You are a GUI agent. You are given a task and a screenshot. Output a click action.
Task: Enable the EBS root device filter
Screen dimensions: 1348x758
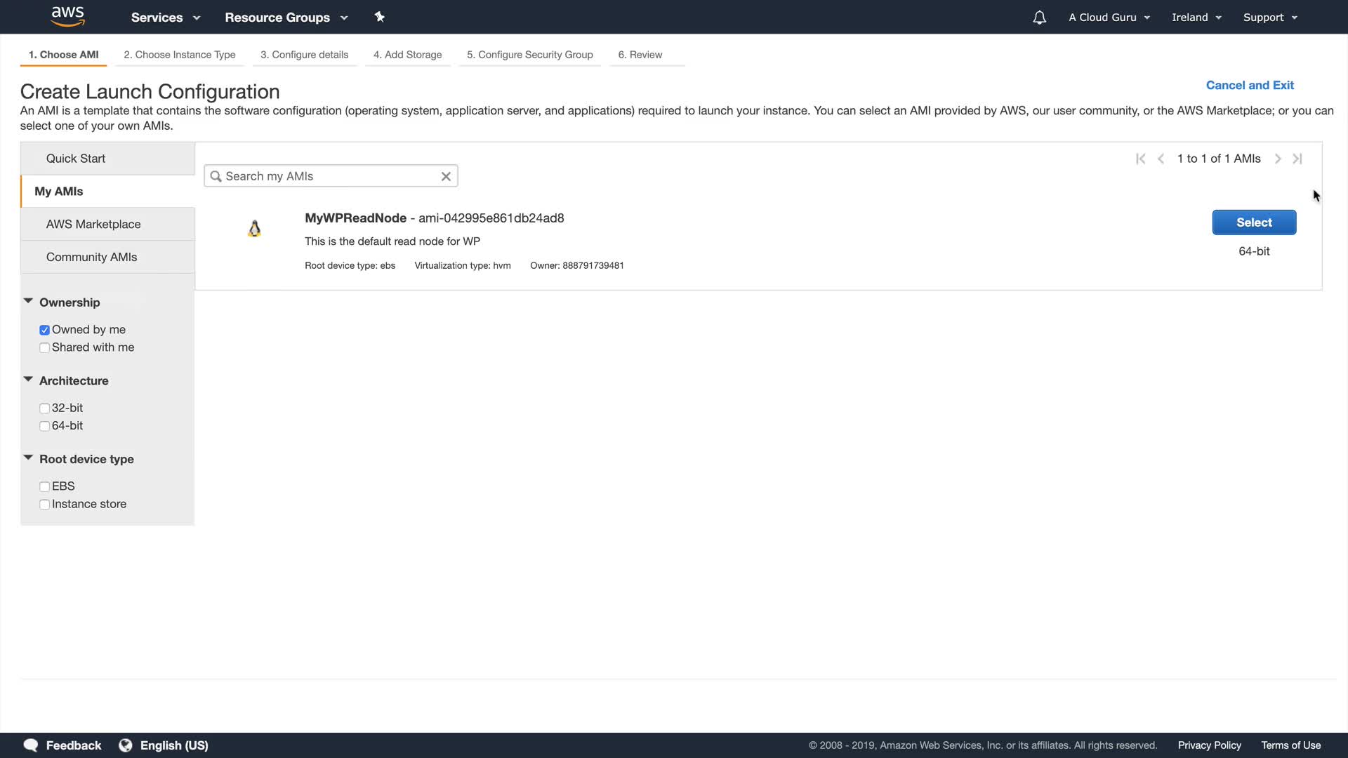click(44, 486)
